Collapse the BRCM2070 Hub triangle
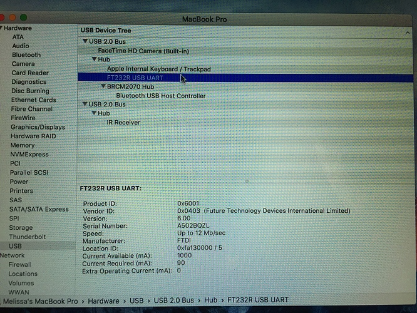The height and width of the screenshot is (313, 417). 103,86
